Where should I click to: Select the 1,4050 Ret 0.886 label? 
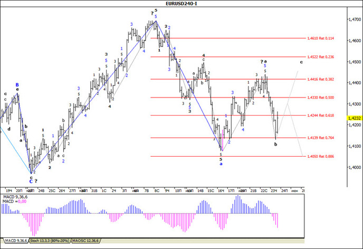(320, 157)
